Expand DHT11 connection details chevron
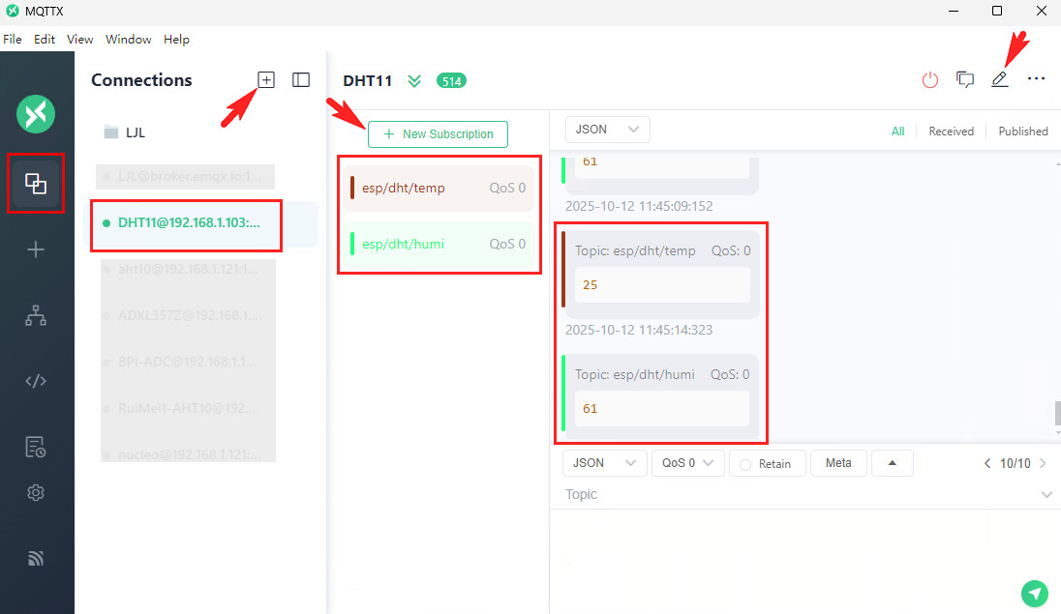 coord(414,81)
